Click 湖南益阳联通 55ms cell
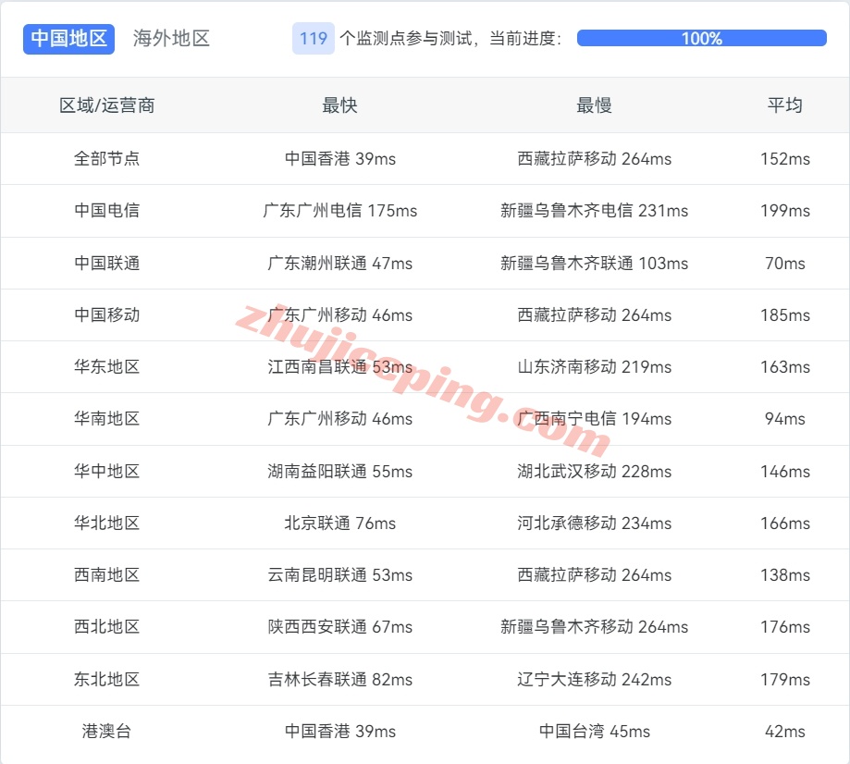850x764 pixels. point(339,472)
